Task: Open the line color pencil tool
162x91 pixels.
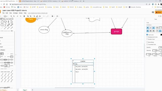Action: pos(37,16)
